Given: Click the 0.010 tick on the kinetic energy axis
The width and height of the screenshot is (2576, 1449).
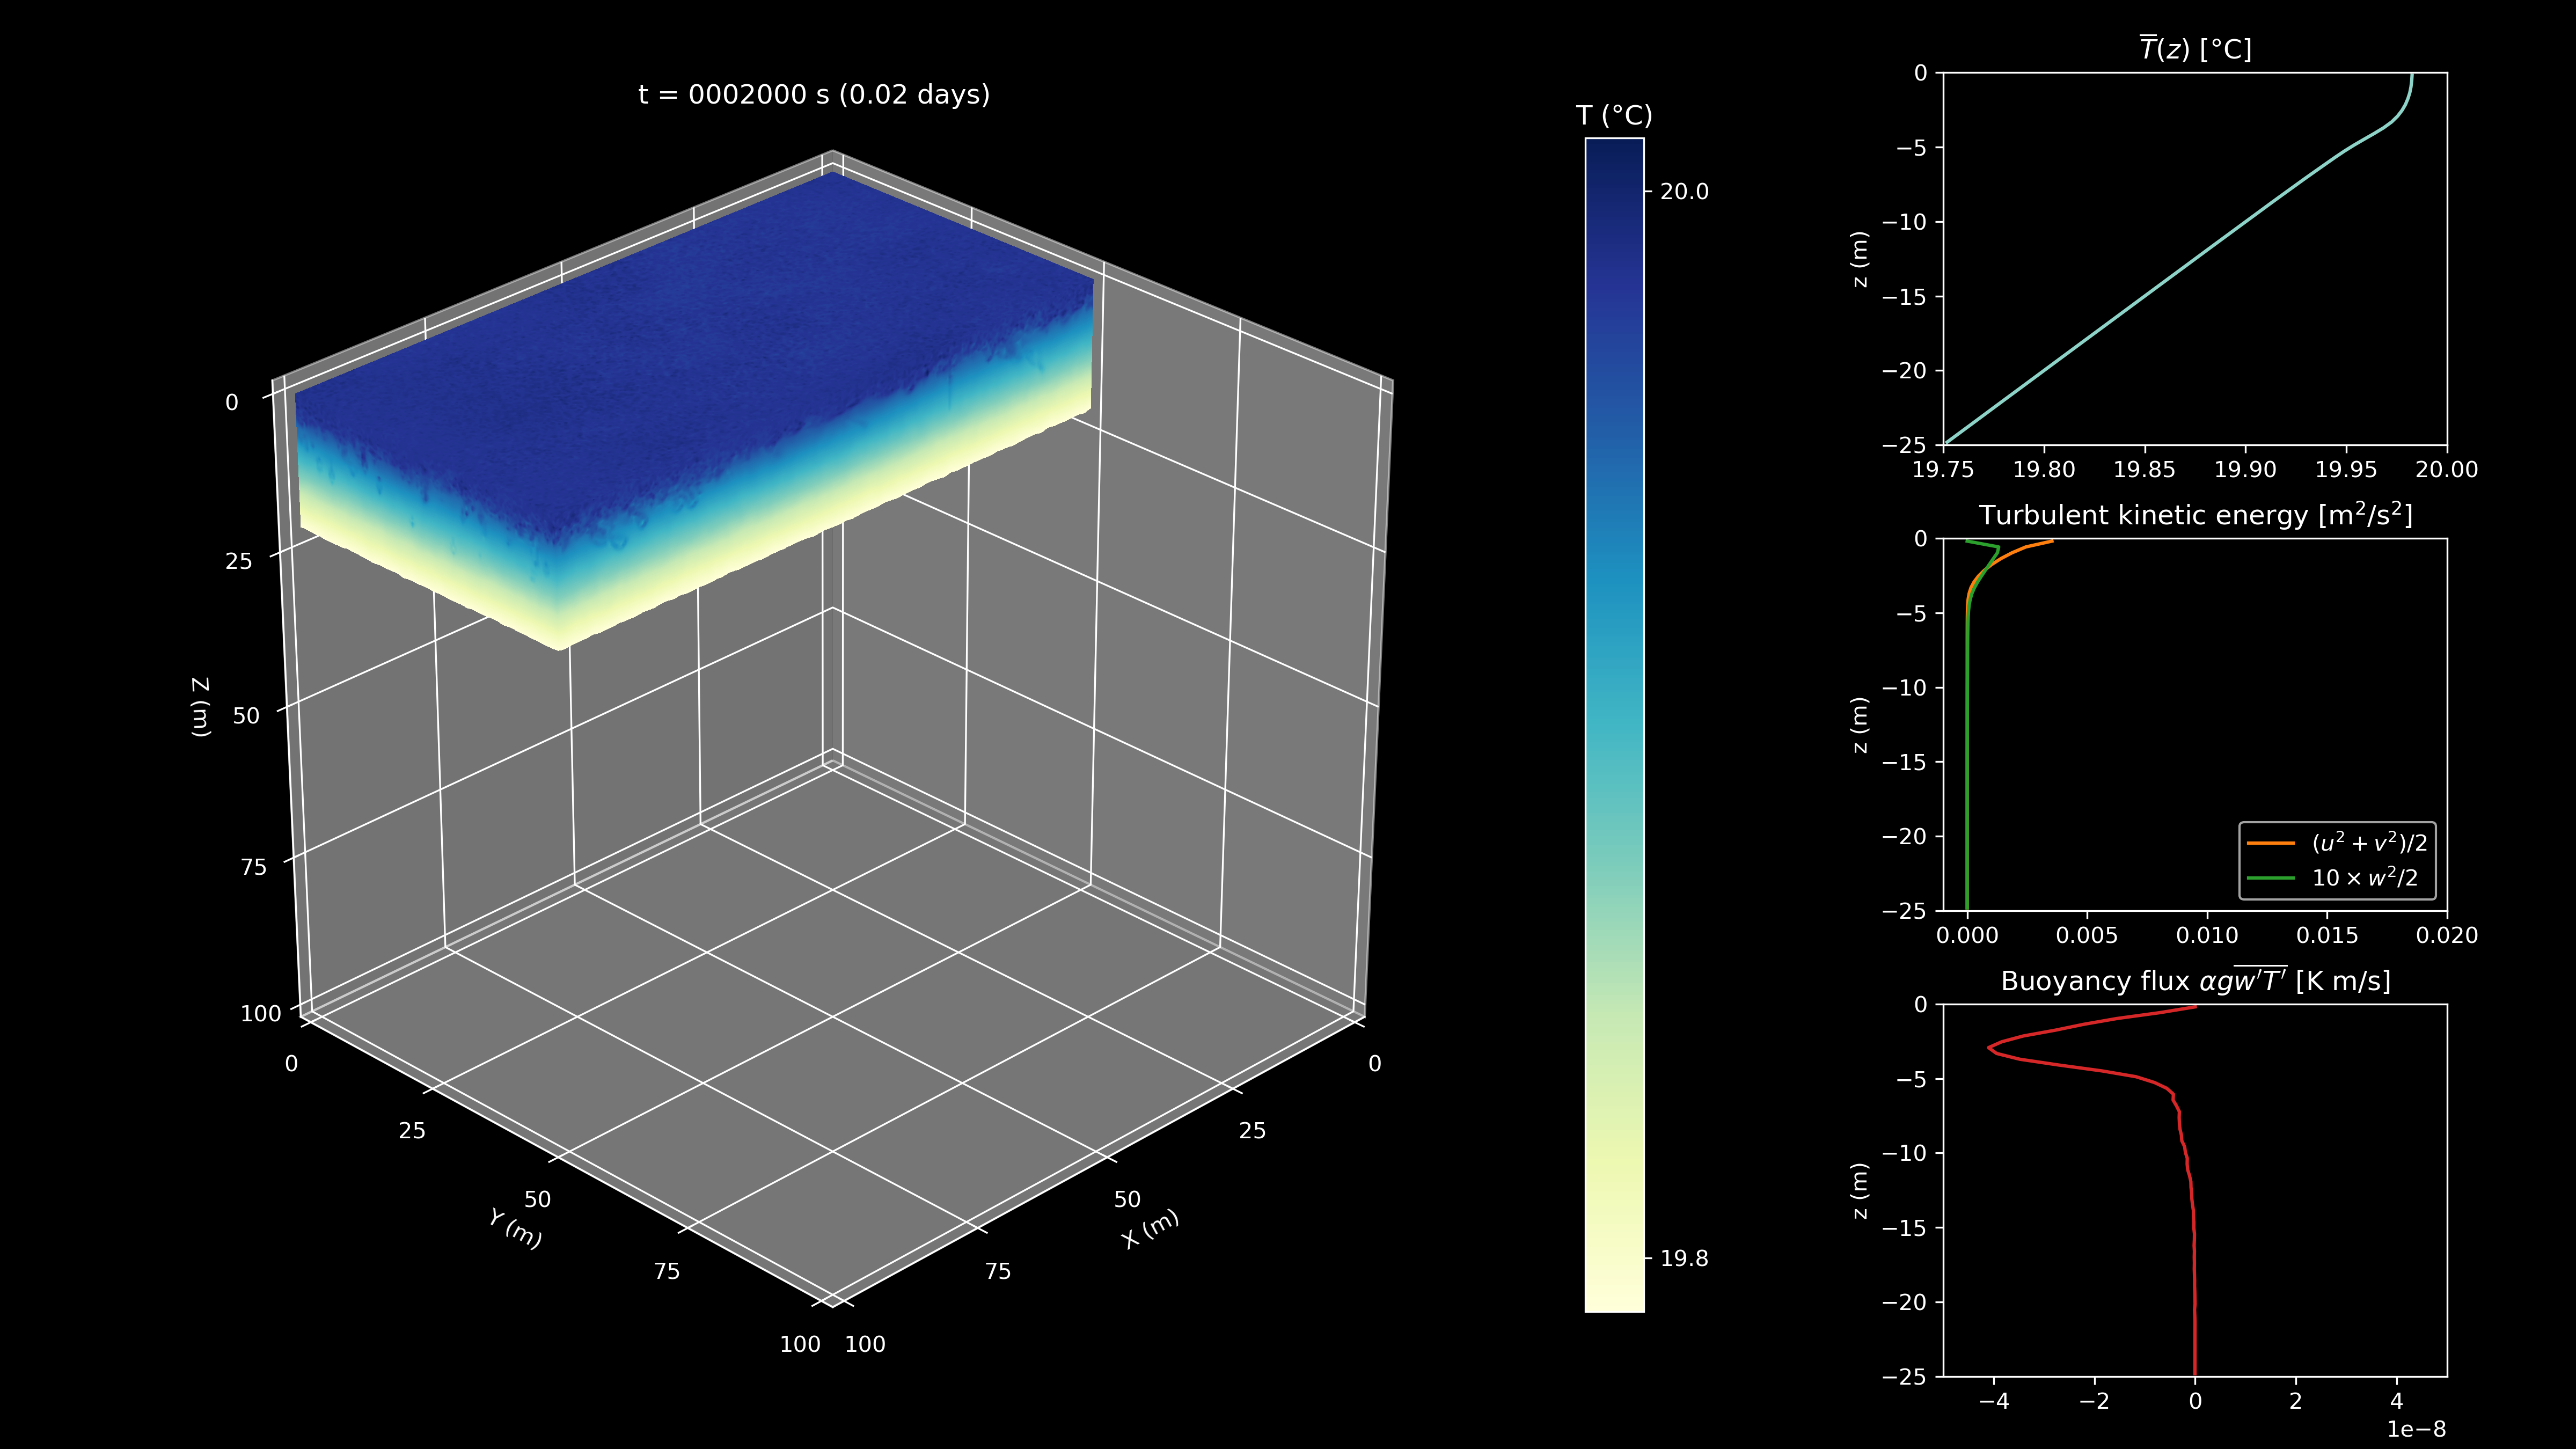Looking at the screenshot, I should pyautogui.click(x=2207, y=935).
